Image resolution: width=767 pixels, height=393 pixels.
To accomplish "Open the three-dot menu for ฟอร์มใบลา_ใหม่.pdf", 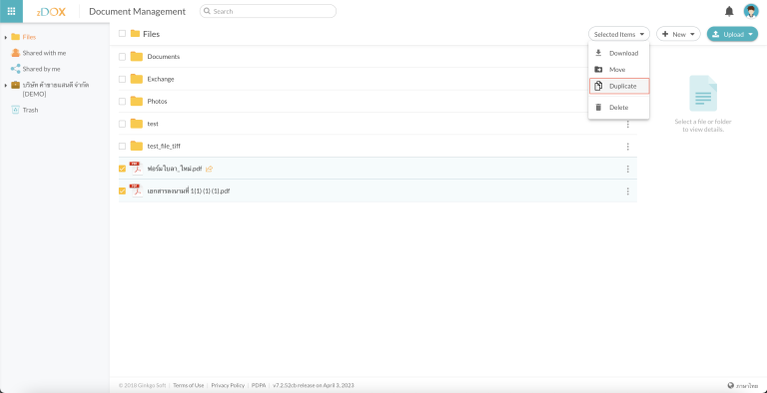I will tap(627, 169).
